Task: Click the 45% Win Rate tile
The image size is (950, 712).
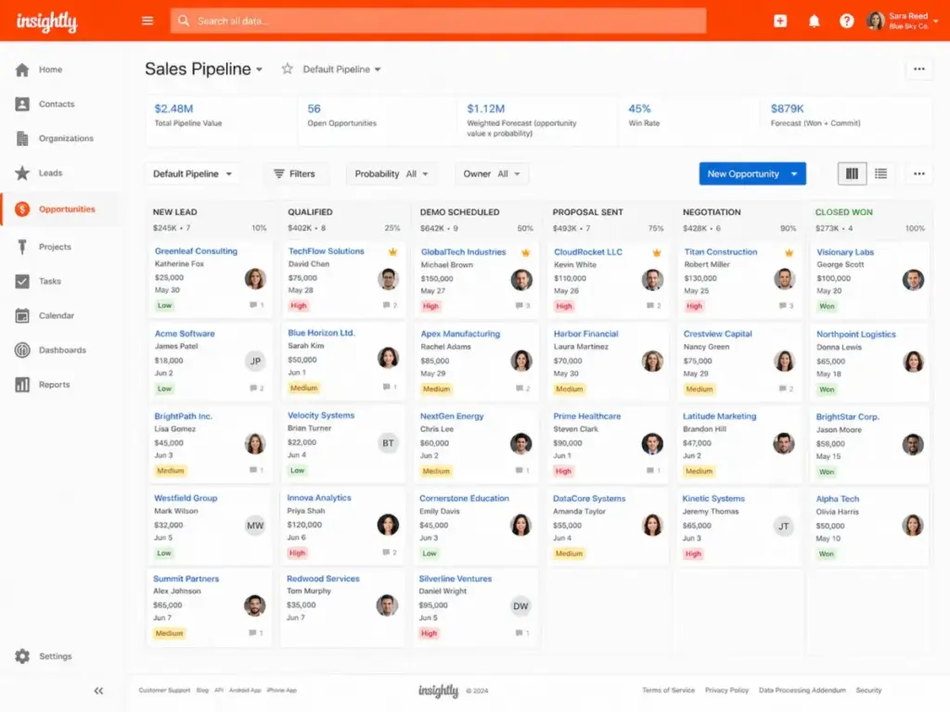Action: tap(687, 121)
